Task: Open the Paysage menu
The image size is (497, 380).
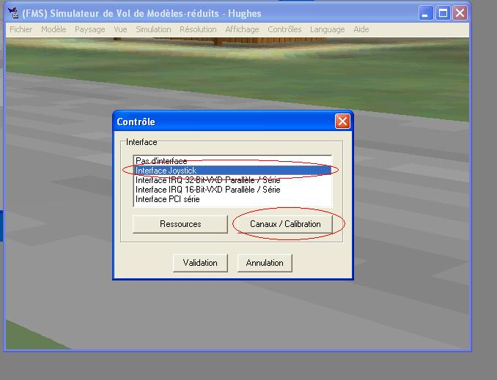Action: pyautogui.click(x=89, y=29)
